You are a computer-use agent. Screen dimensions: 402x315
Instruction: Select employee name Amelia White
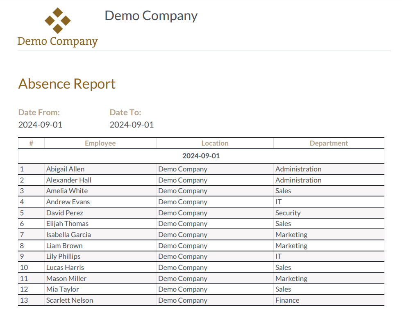point(67,191)
